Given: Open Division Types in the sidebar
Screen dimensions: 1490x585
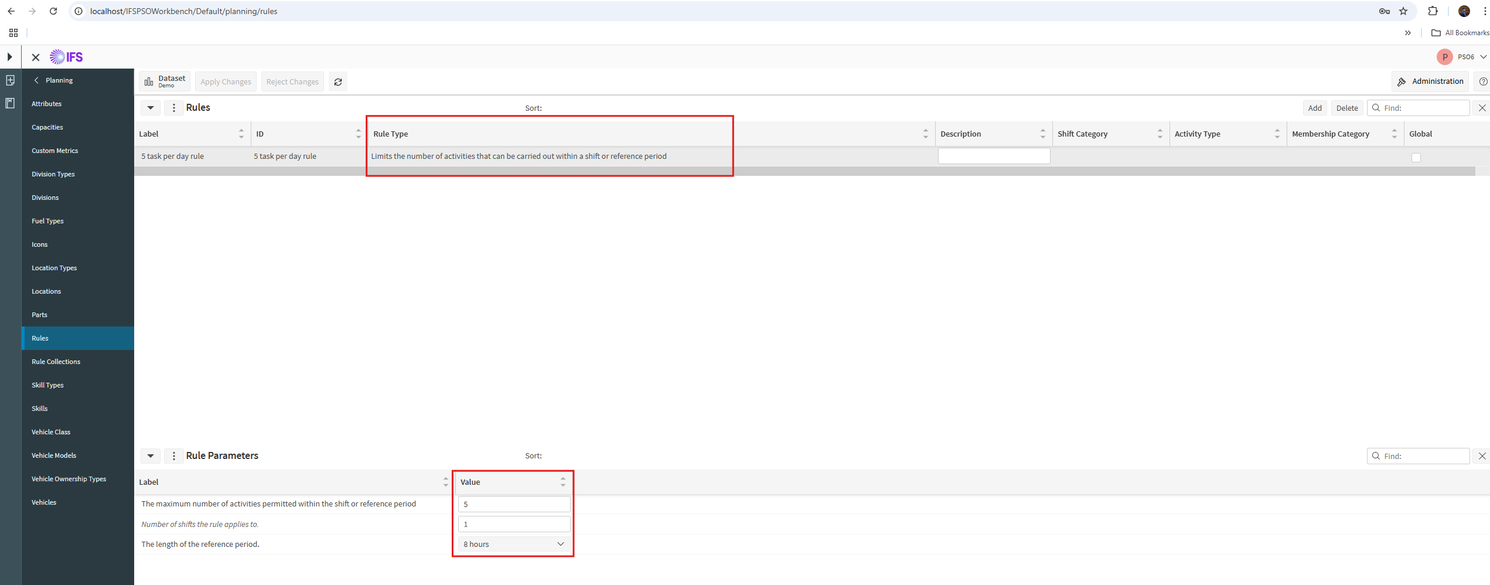Looking at the screenshot, I should tap(78, 174).
